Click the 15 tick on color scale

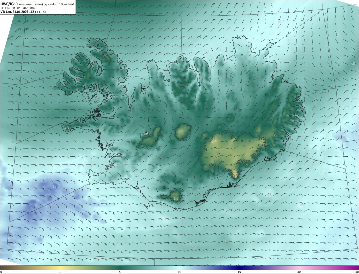pyautogui.click(x=239, y=272)
